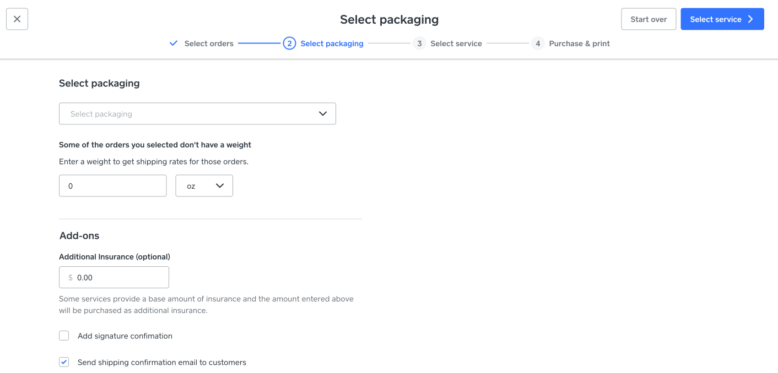The height and width of the screenshot is (373, 778).
Task: Open the oz weight unit dropdown
Action: tap(204, 186)
